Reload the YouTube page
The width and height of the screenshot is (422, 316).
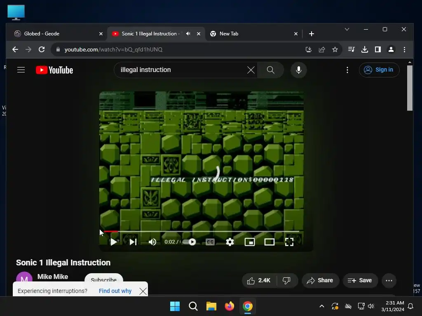click(42, 49)
